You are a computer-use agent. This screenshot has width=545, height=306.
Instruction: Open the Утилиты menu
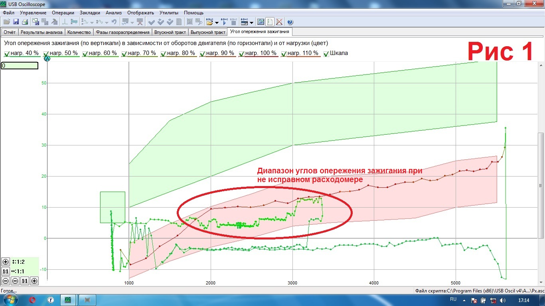click(x=169, y=13)
